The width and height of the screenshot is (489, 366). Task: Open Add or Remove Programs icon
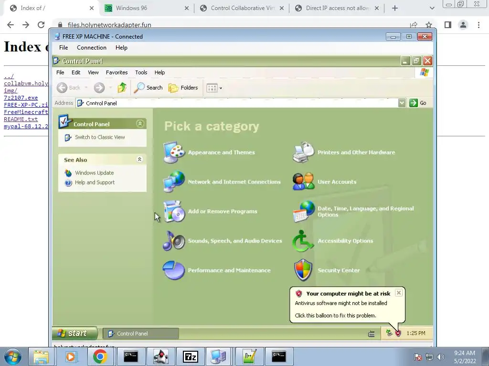(174, 211)
